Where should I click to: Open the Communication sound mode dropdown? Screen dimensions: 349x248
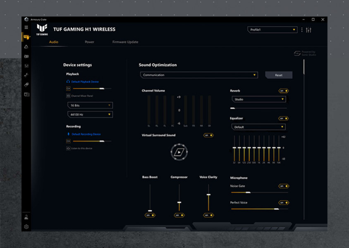199,75
